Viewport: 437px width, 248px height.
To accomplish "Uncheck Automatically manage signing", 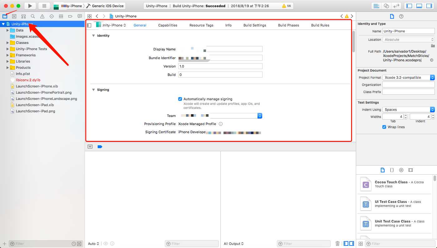I will (180, 99).
